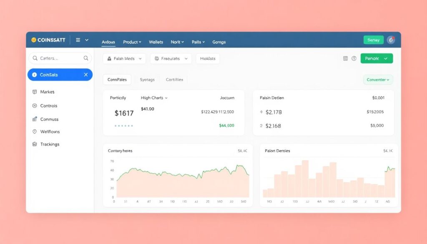Open the hamburger menu in header
The width and height of the screenshot is (427, 244).
pyautogui.click(x=78, y=40)
